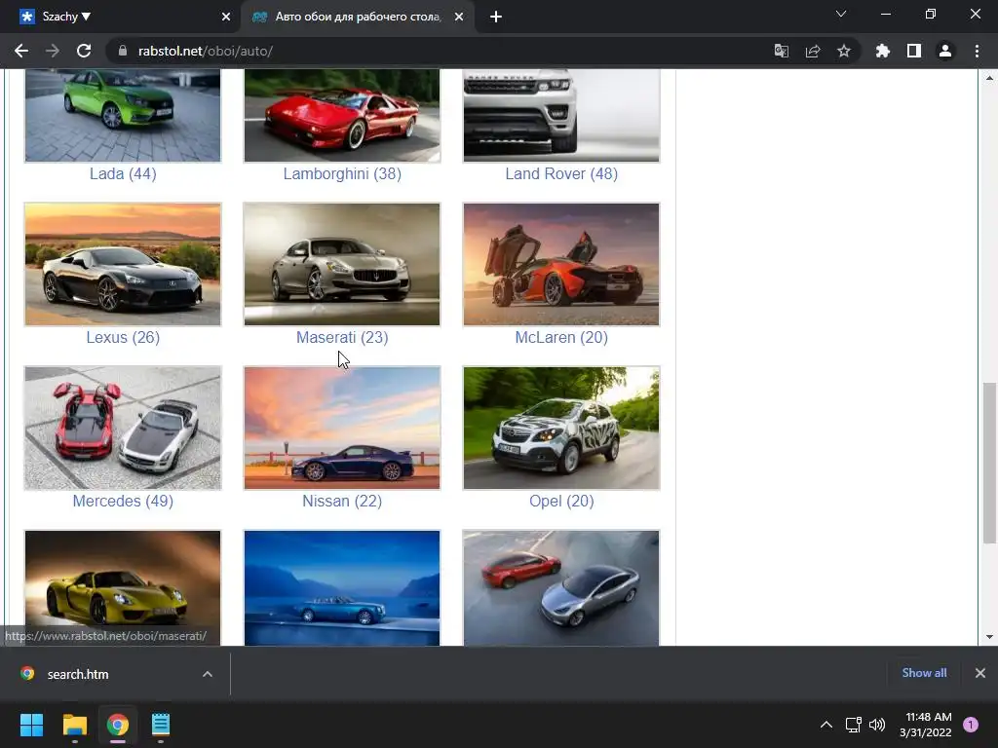Open the Lada (44) link

(x=123, y=173)
